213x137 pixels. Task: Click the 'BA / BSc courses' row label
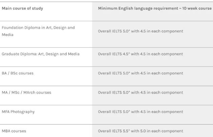tap(18, 73)
